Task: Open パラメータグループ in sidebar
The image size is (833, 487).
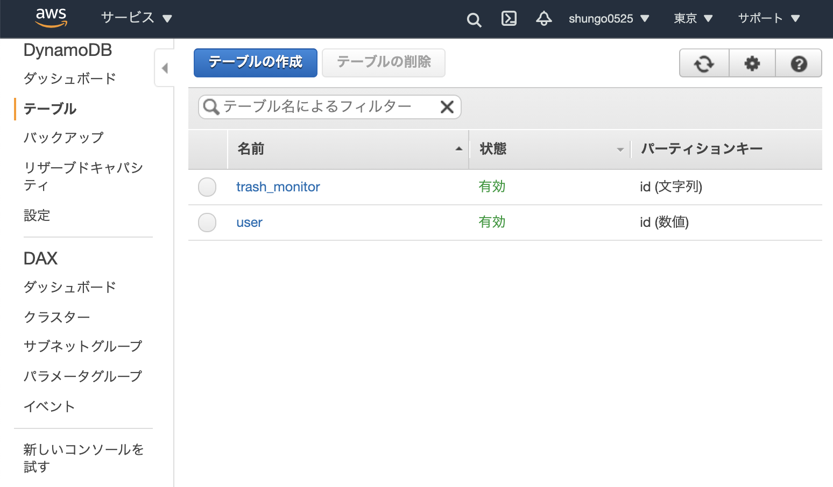Action: [83, 376]
